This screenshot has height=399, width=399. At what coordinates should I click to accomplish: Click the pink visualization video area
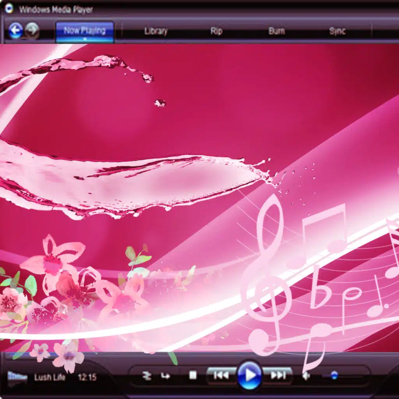199,197
